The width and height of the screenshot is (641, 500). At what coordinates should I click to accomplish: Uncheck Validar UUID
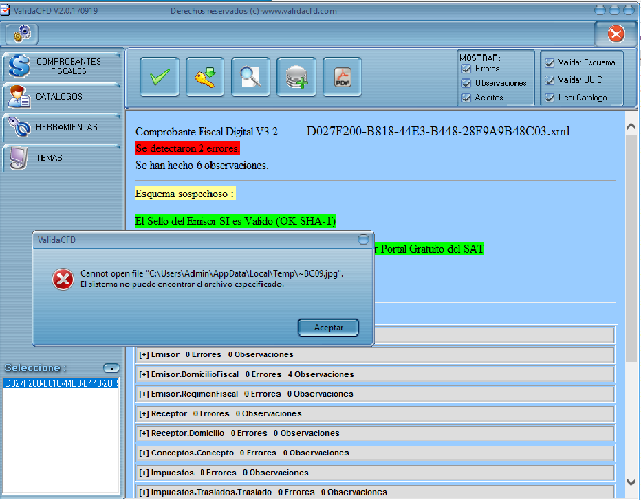pos(550,80)
